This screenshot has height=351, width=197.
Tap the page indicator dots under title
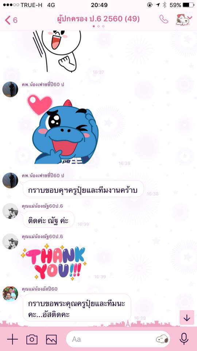click(98, 26)
